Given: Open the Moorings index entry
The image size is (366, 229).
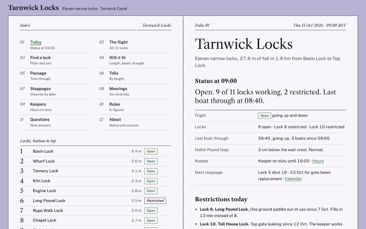Looking at the screenshot, I should tap(135, 91).
